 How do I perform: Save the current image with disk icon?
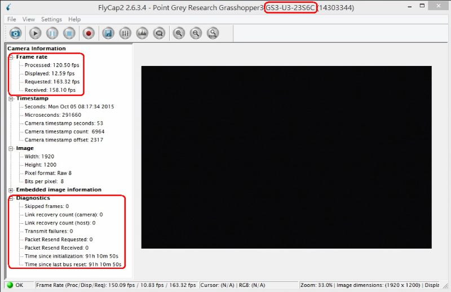[x=108, y=33]
